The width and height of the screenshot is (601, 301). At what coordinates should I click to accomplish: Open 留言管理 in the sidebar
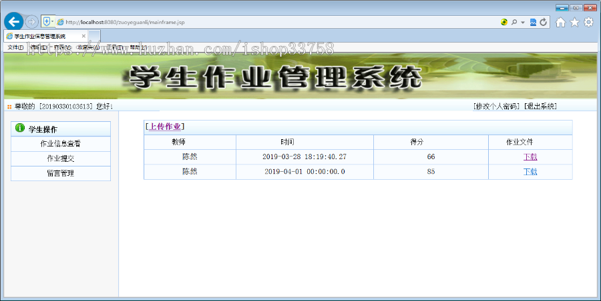[61, 173]
